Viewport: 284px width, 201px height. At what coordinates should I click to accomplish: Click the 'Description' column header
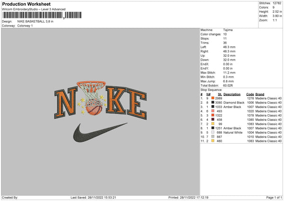click(x=232, y=94)
